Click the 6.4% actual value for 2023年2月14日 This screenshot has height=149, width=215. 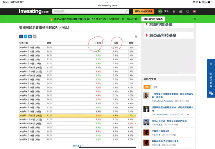click(98, 108)
